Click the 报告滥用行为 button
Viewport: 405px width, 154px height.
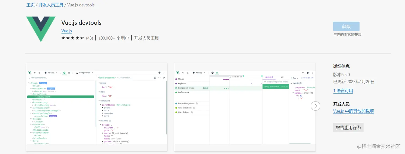[348, 127]
